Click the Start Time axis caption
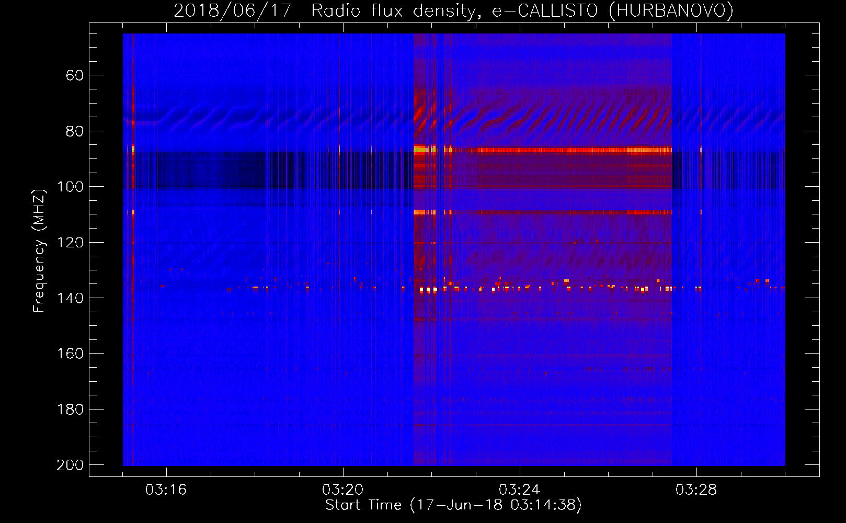846x523 pixels. pos(453,505)
